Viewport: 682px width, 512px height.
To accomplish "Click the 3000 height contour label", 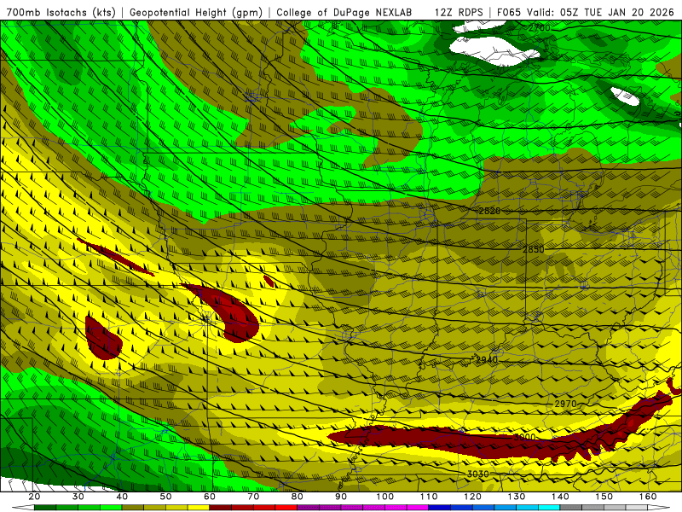I will 524,437.
